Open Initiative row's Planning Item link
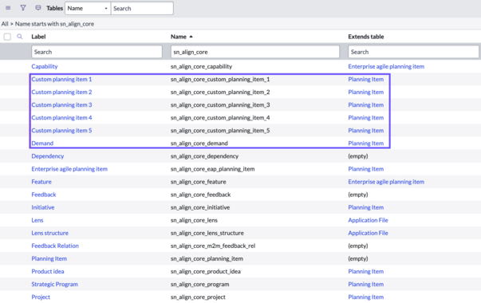The width and height of the screenshot is (481, 303). [366, 207]
